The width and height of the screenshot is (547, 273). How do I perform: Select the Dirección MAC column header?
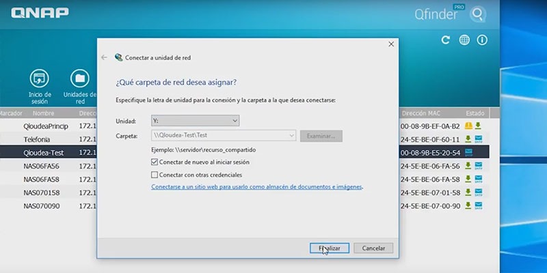(421, 113)
